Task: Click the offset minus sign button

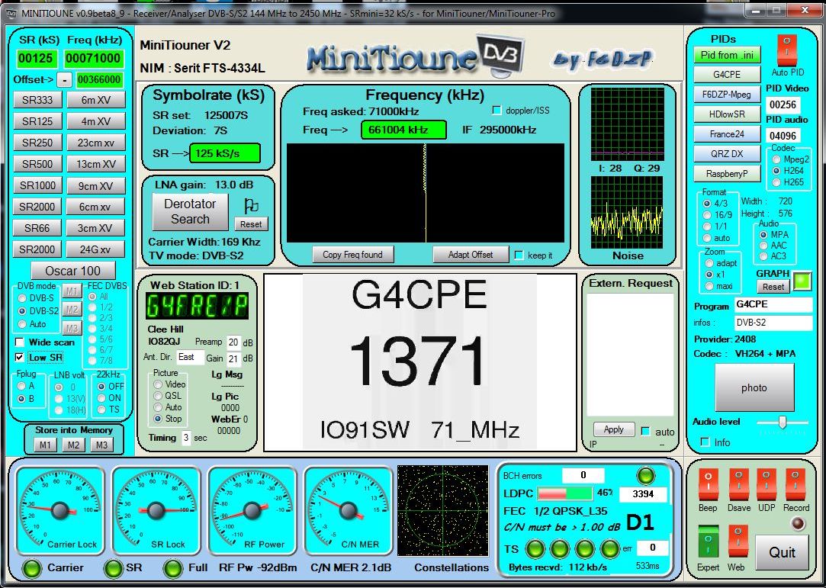Action: tap(64, 79)
